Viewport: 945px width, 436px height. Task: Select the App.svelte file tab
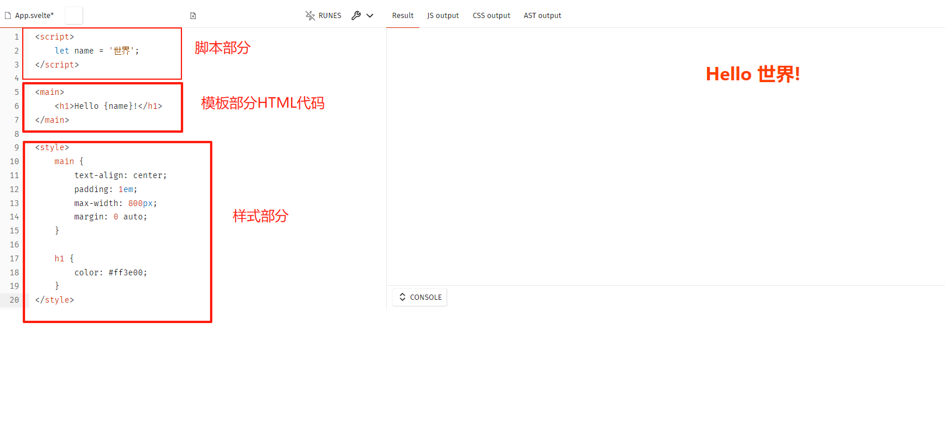coord(34,16)
